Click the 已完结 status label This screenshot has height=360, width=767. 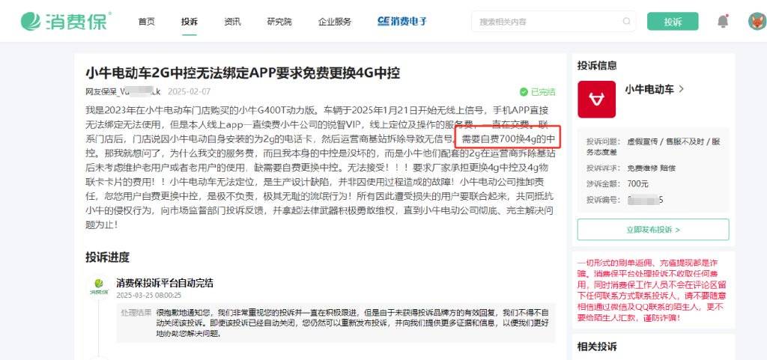tap(543, 92)
